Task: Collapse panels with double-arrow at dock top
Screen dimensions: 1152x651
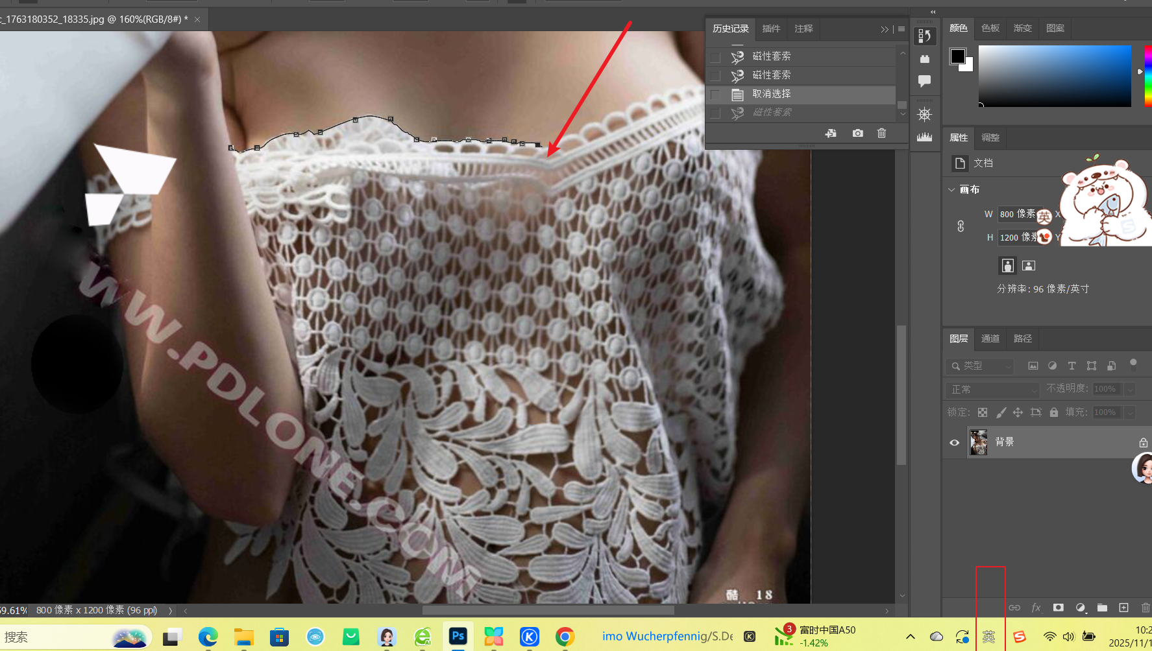Action: 933,12
